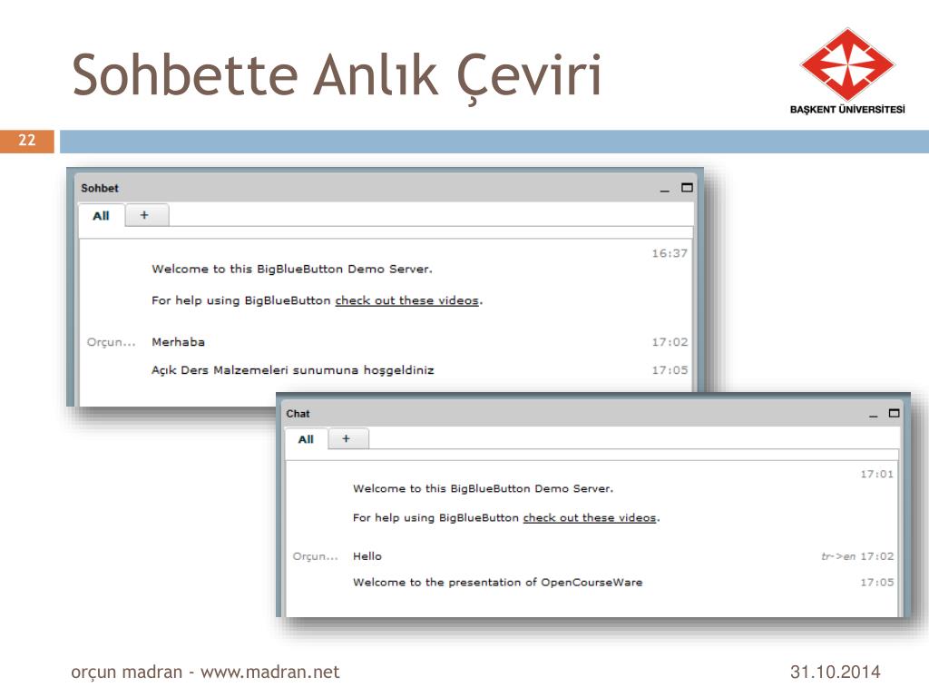
Task: Click the Orçun... sender name in Chat
Action: (x=315, y=556)
